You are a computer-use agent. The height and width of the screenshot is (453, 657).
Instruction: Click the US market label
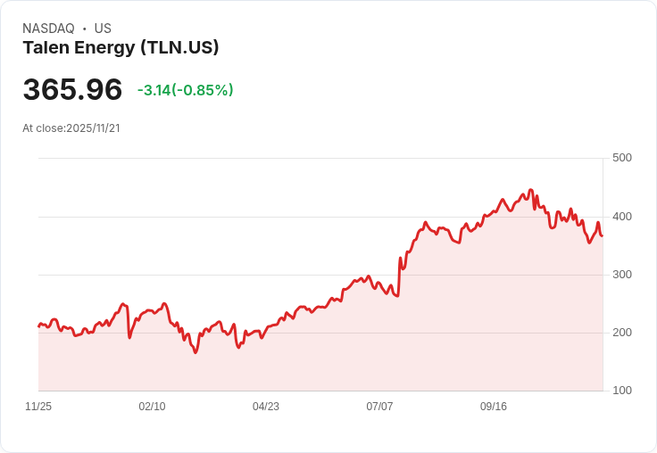point(103,29)
